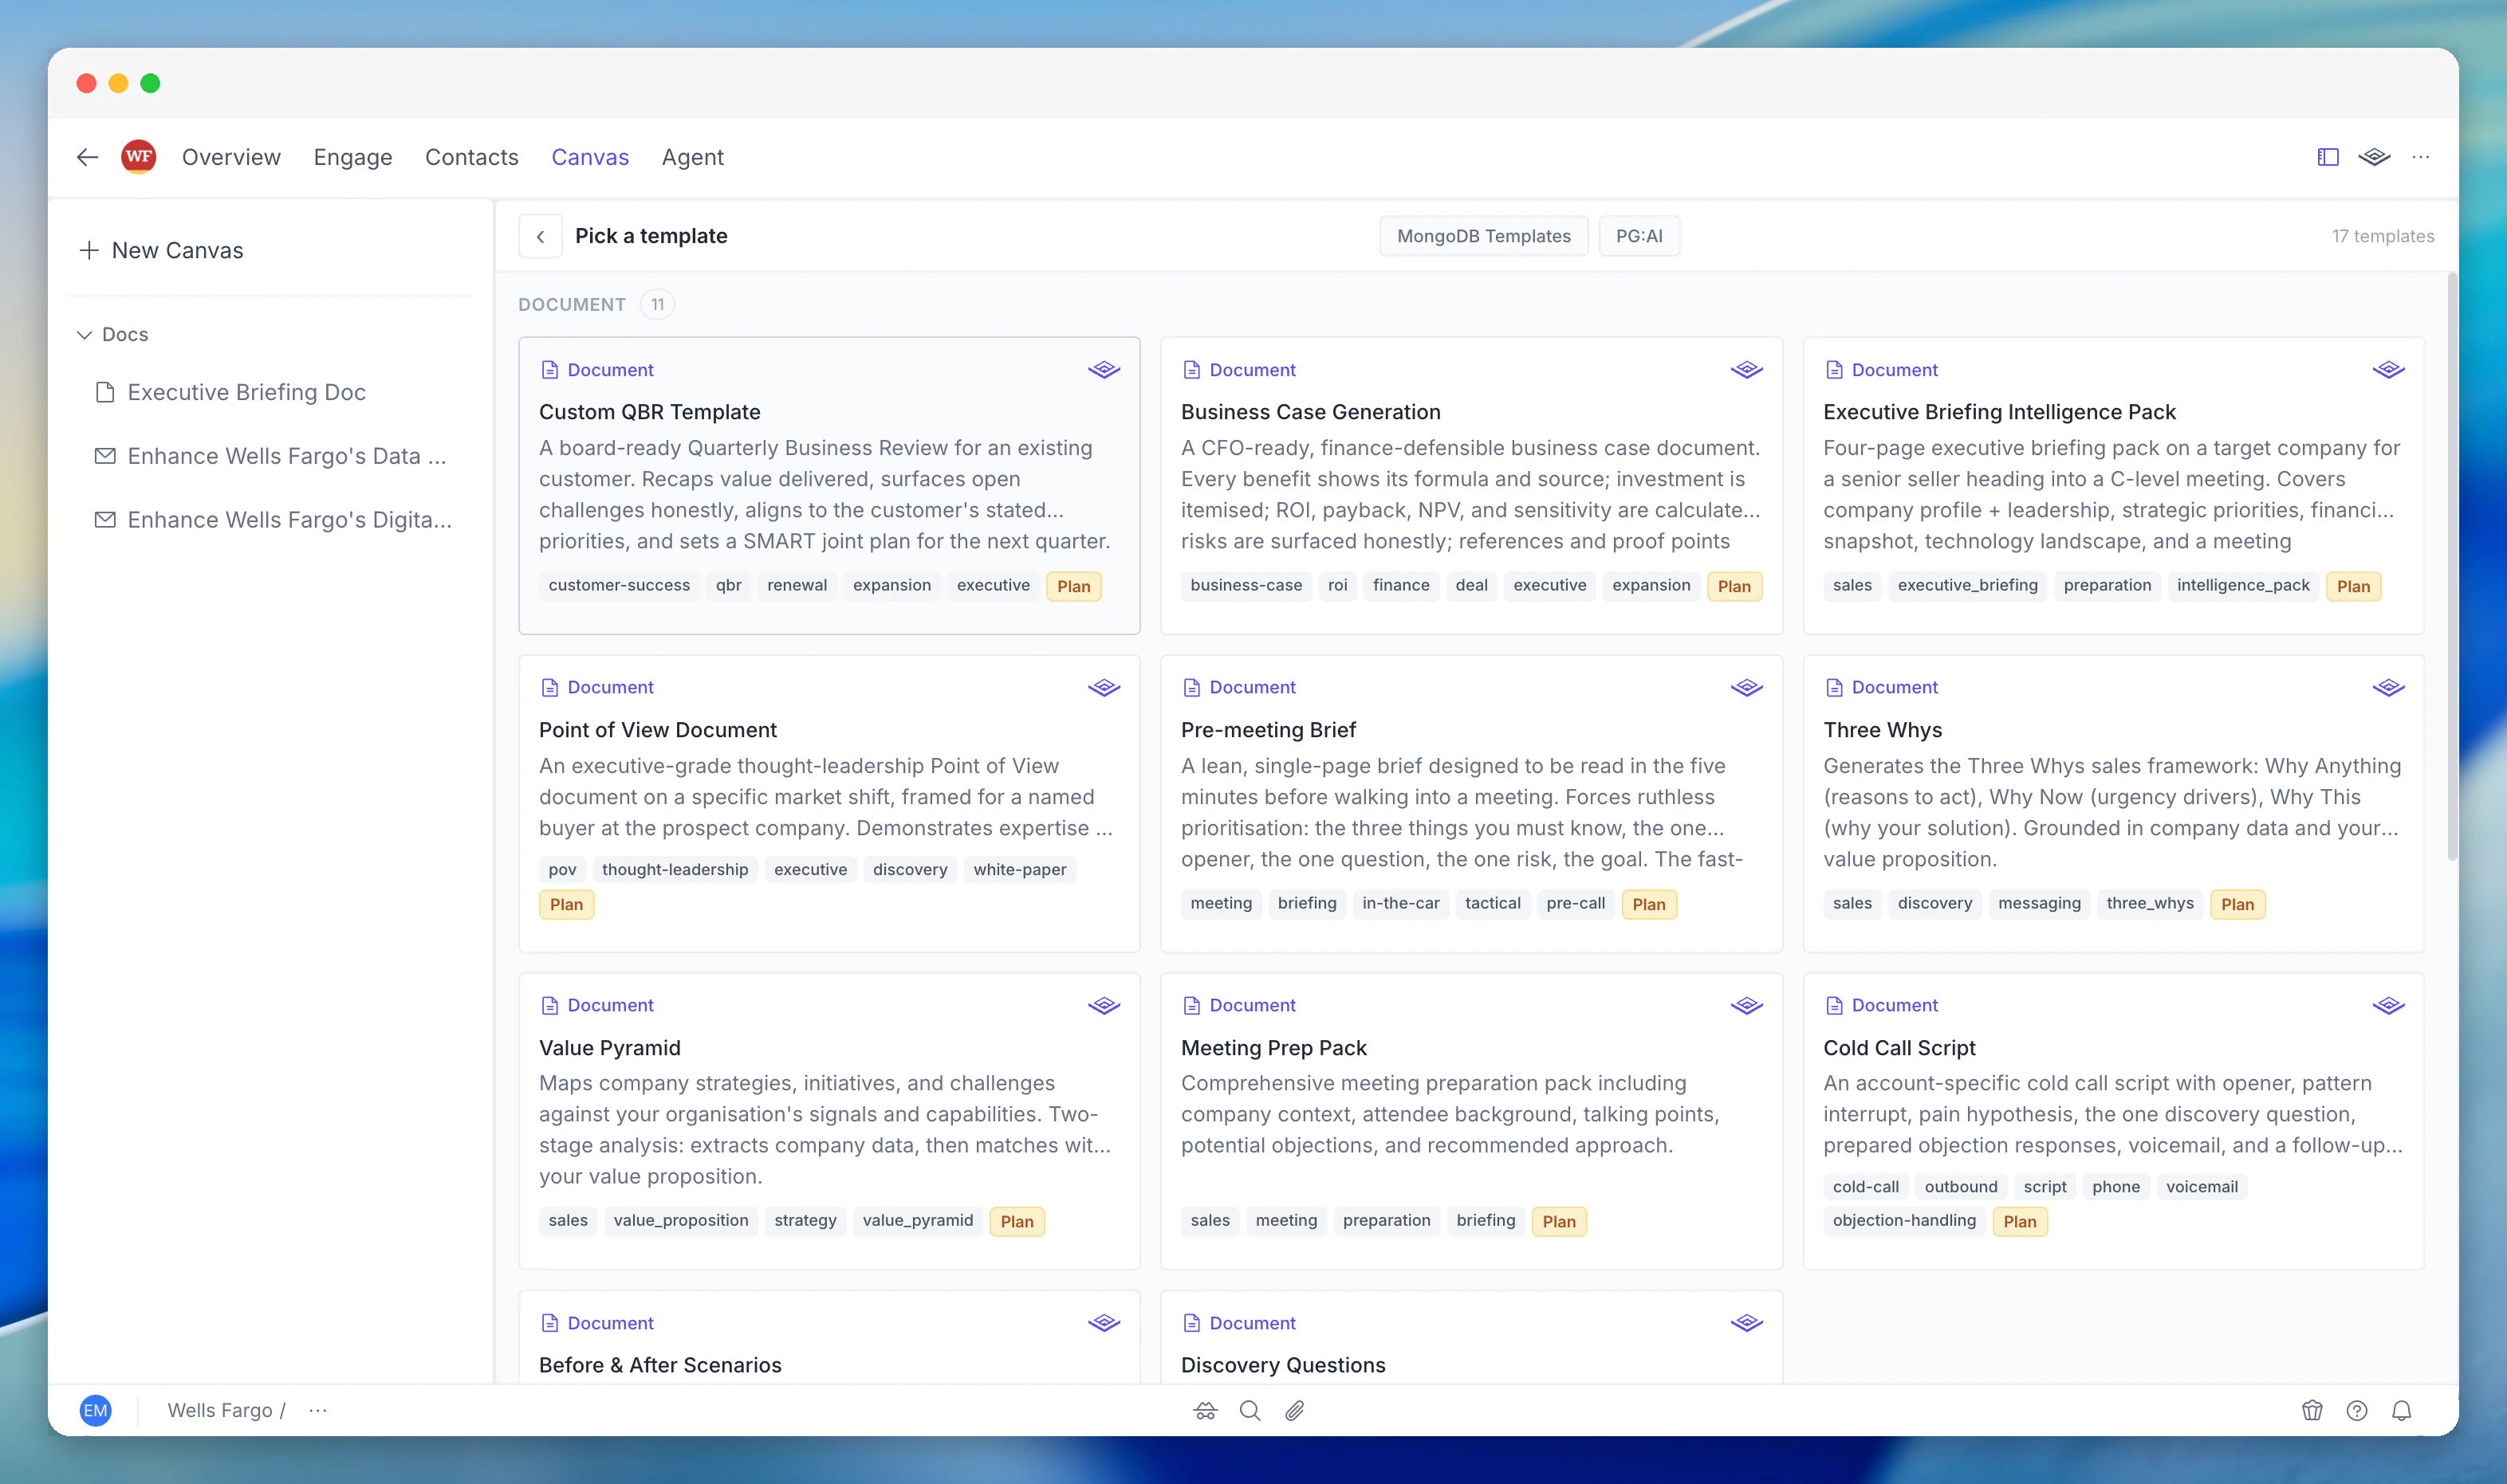This screenshot has width=2507, height=1484.
Task: Click the back chevron beside Pick a template
Action: (540, 236)
